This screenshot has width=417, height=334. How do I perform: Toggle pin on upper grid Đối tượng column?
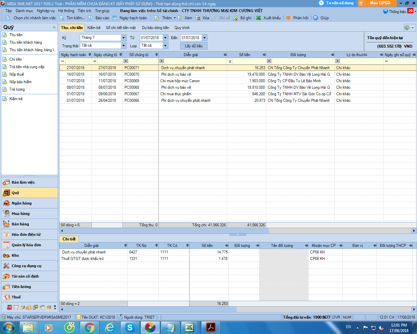point(332,55)
